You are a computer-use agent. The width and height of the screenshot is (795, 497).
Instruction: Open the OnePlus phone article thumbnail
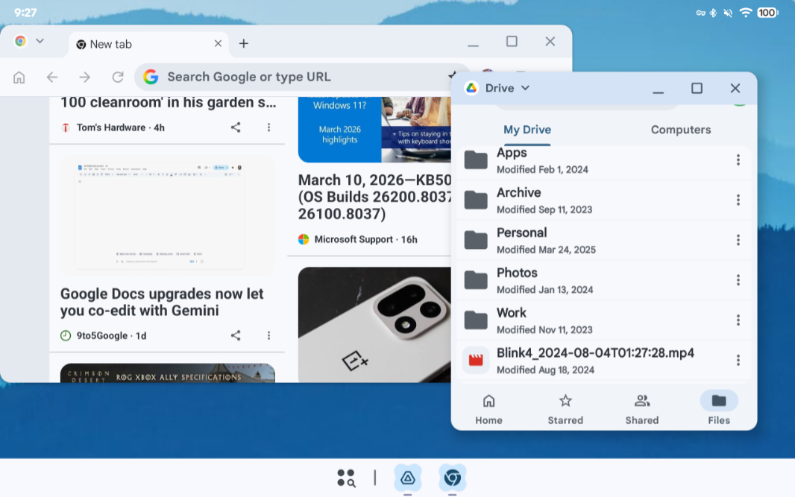pyautogui.click(x=374, y=324)
